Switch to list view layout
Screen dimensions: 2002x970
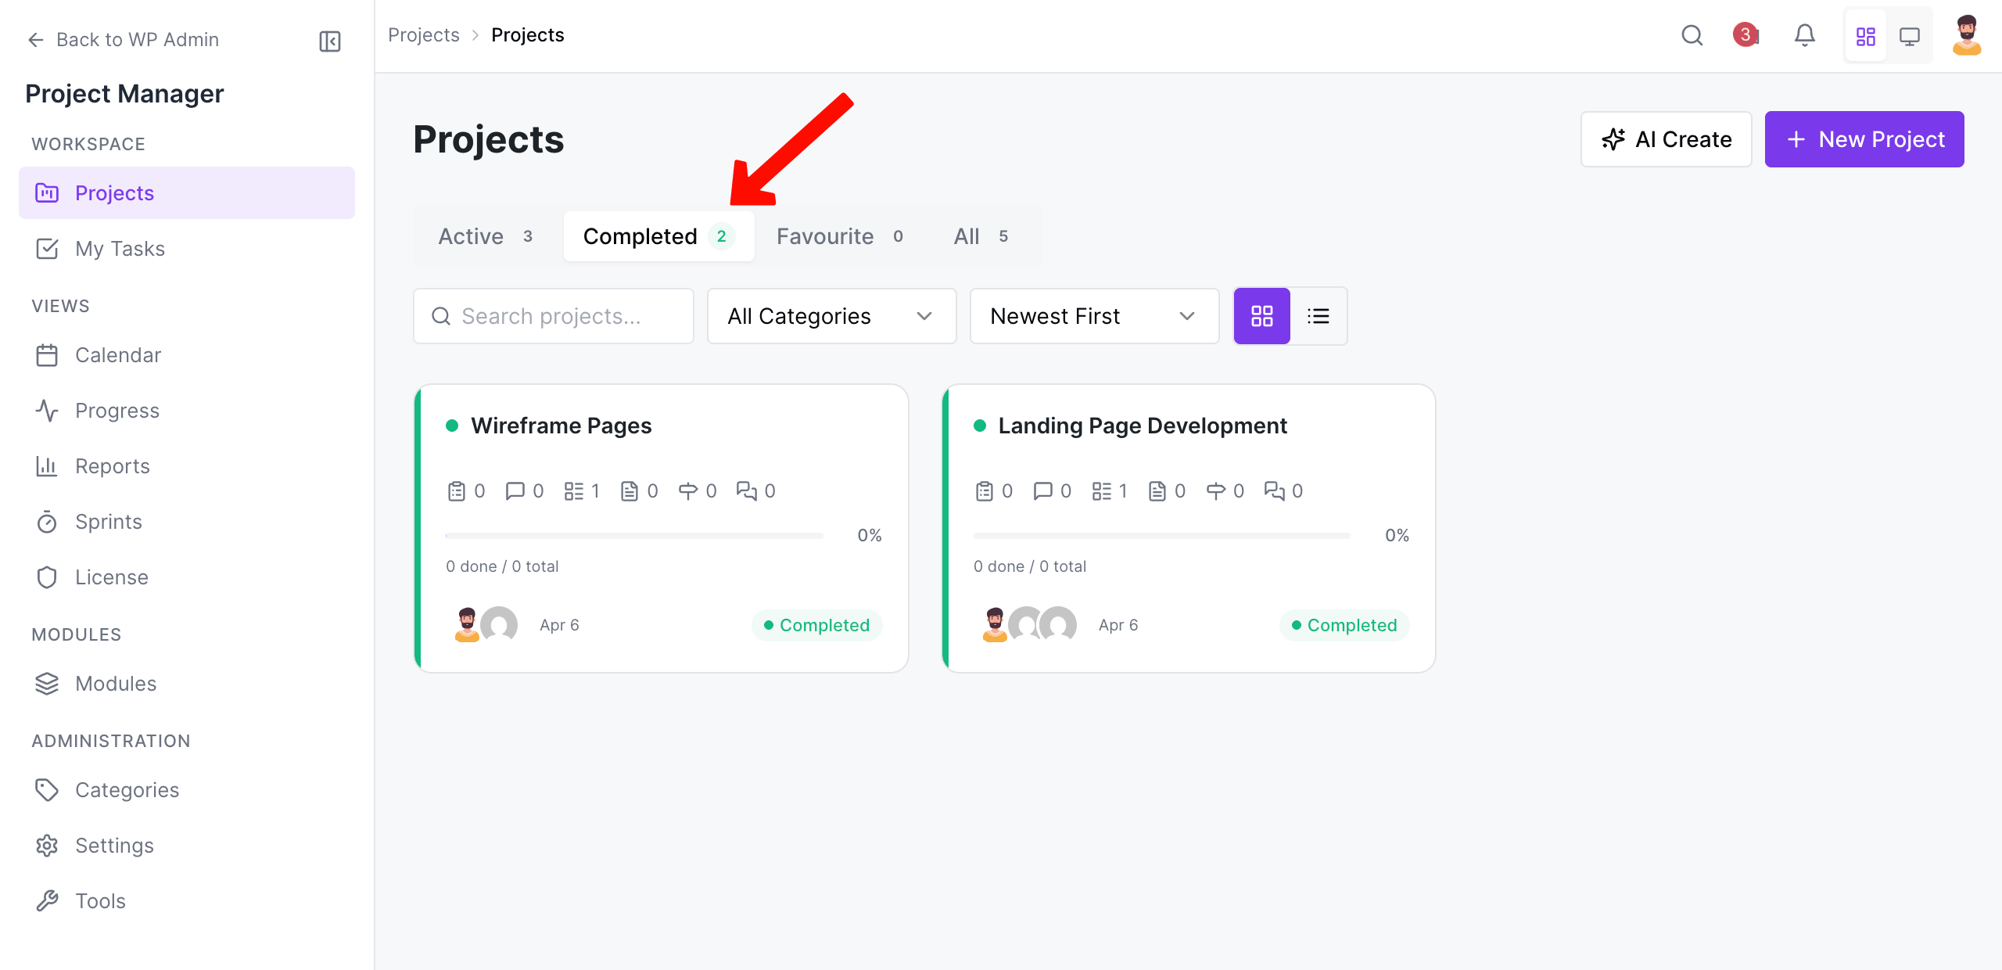(1319, 316)
